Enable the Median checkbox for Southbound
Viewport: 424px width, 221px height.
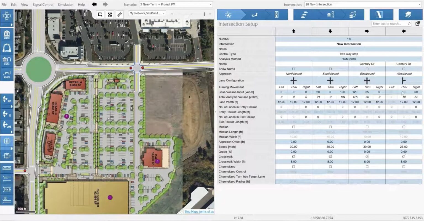[x=330, y=127]
